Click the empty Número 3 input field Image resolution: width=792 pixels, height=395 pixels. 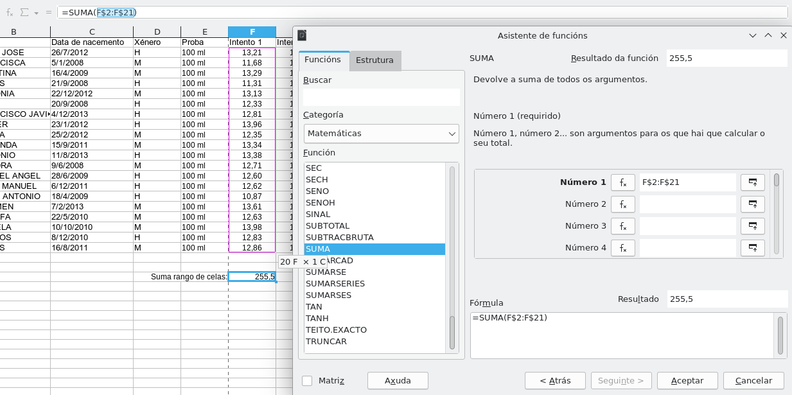coord(687,226)
